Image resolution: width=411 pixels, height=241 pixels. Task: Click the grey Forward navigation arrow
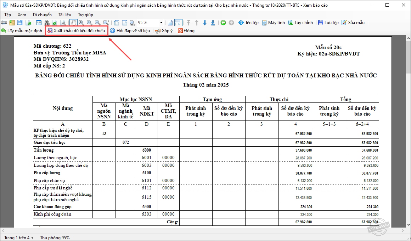coord(231,23)
